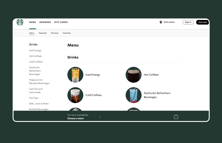Open Iced Tea and Lemonade sidebar link
This screenshot has width=222, height=143.
click(36, 91)
